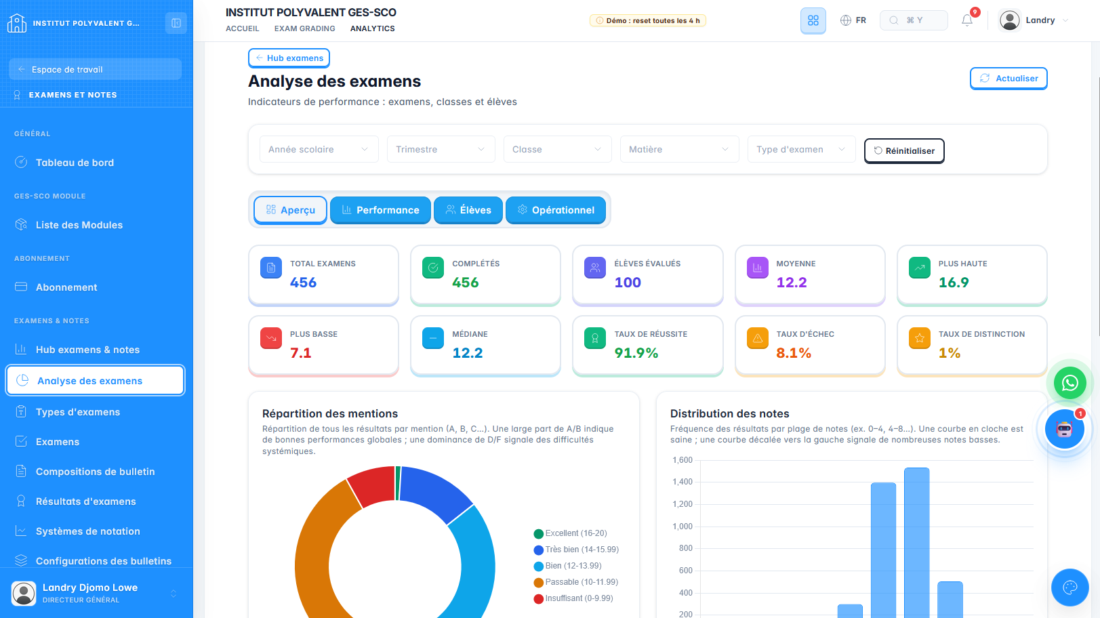Click the Taux de réussite award icon
Viewport: 1100px width, 618px height.
click(595, 338)
